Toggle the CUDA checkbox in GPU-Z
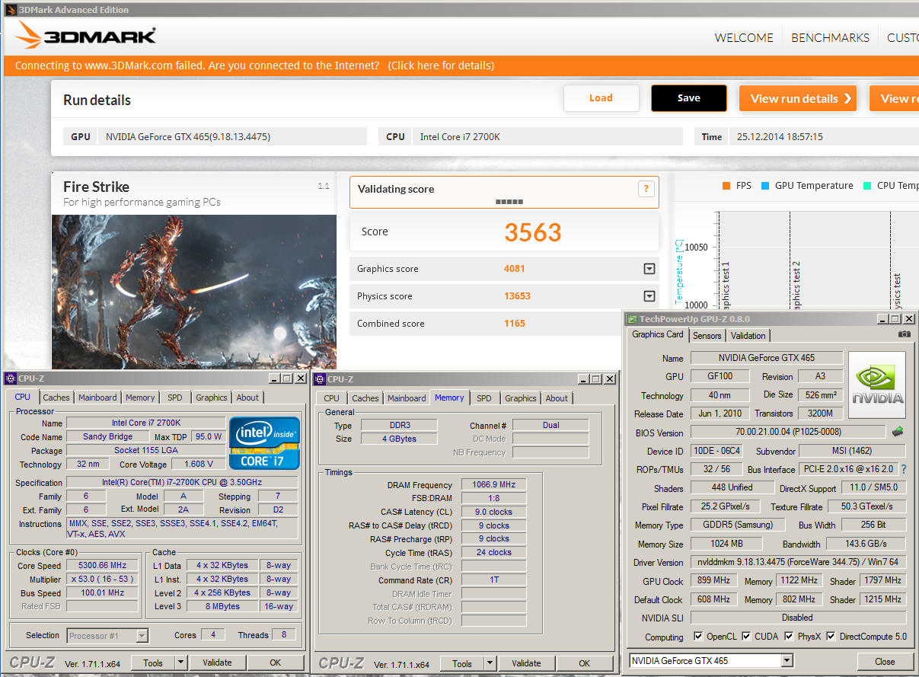Viewport: 919px width, 677px height. click(x=746, y=636)
